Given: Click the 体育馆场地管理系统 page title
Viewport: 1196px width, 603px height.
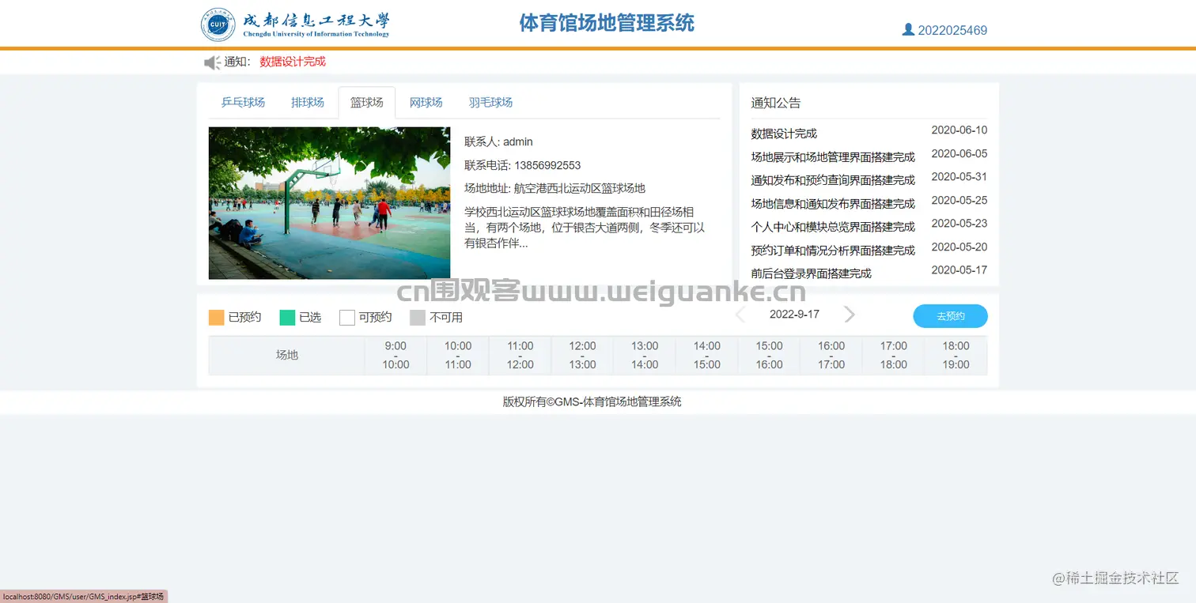Looking at the screenshot, I should point(607,23).
